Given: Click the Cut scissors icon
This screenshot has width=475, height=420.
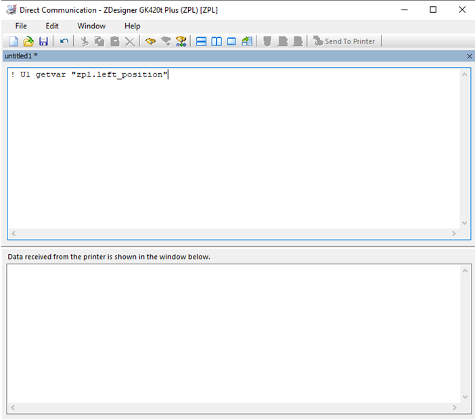Looking at the screenshot, I should click(x=85, y=41).
